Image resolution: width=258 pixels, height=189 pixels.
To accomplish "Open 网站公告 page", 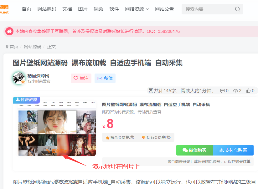I will [x=164, y=9].
